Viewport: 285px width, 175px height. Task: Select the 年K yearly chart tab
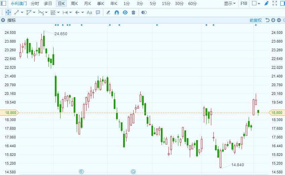click(114, 3)
